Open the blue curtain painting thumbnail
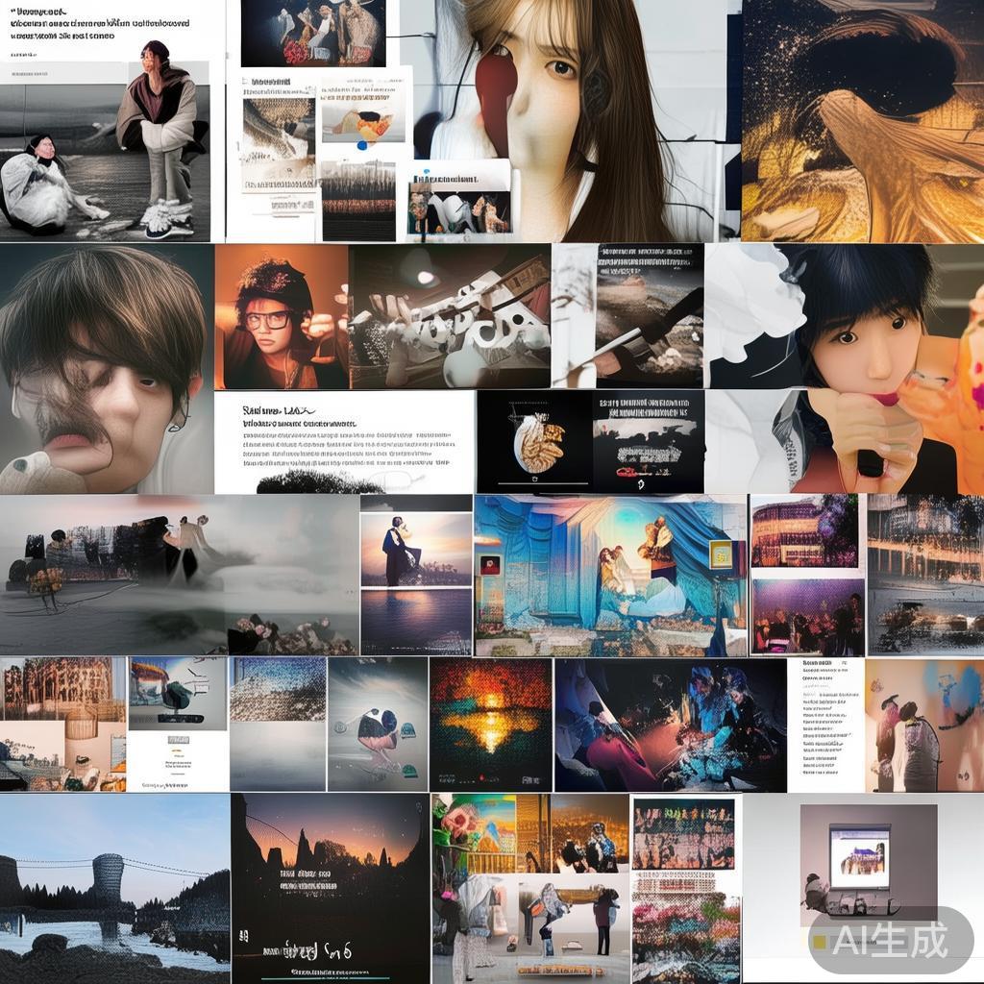This screenshot has height=984, width=984. point(609,575)
